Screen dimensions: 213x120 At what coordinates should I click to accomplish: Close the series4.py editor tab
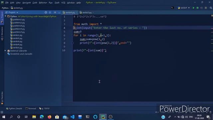pos(77,13)
